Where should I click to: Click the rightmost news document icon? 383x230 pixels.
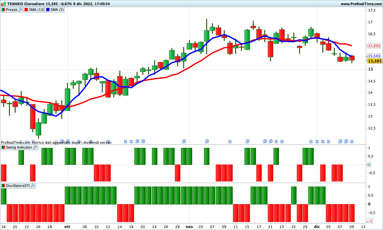pyautogui.click(x=352, y=141)
